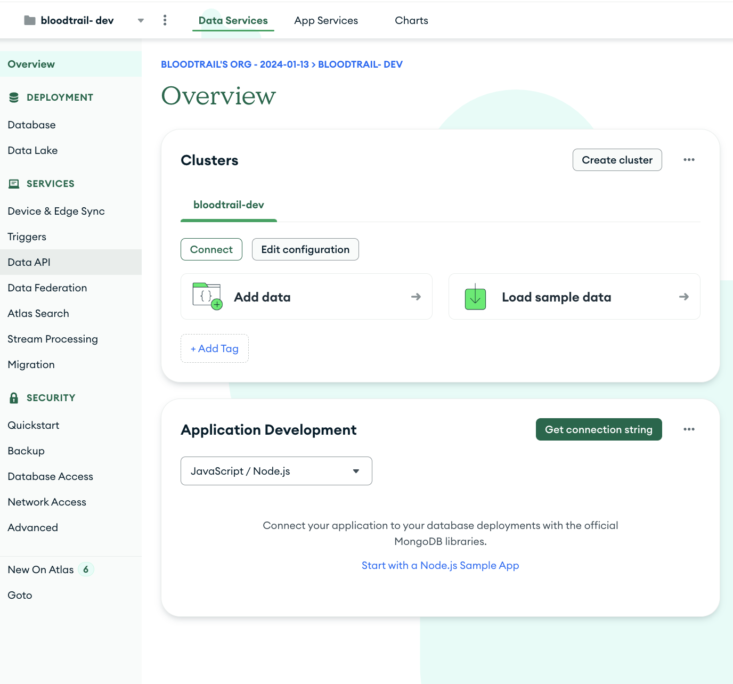Click the project folder icon beside bloodtrail- dev
733x684 pixels.
click(30, 20)
